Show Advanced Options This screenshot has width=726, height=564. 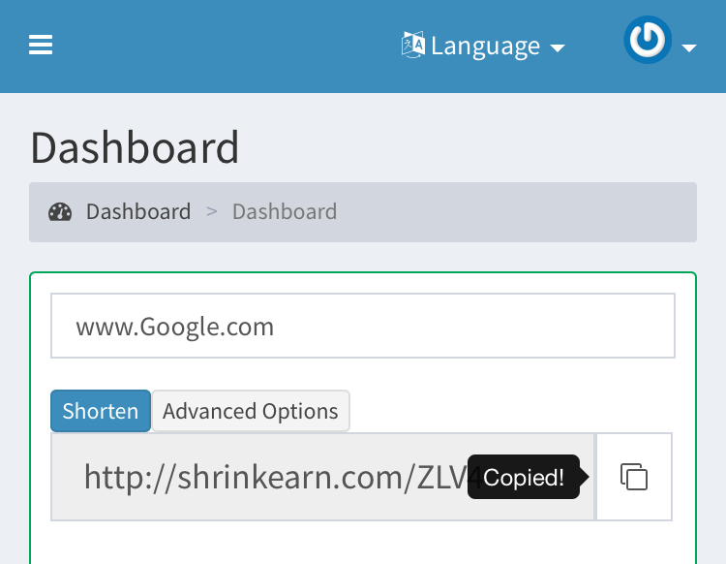point(250,411)
